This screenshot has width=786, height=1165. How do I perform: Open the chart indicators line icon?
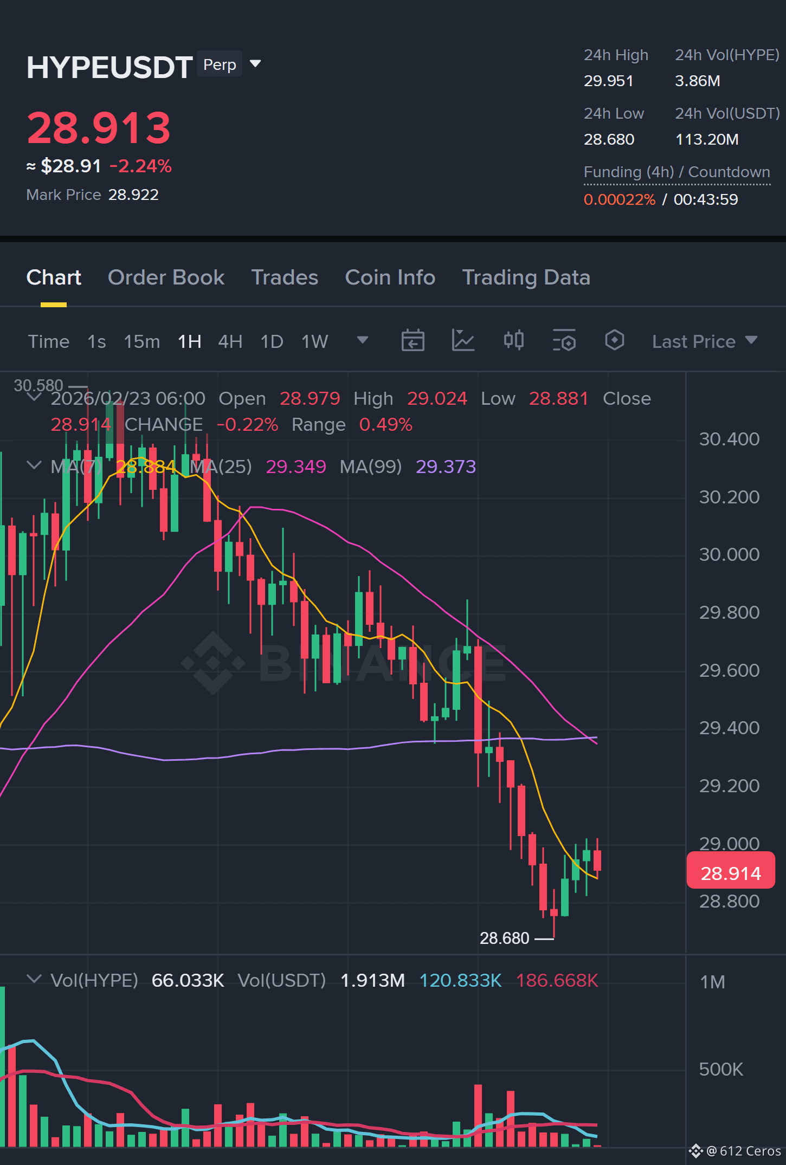click(x=463, y=341)
